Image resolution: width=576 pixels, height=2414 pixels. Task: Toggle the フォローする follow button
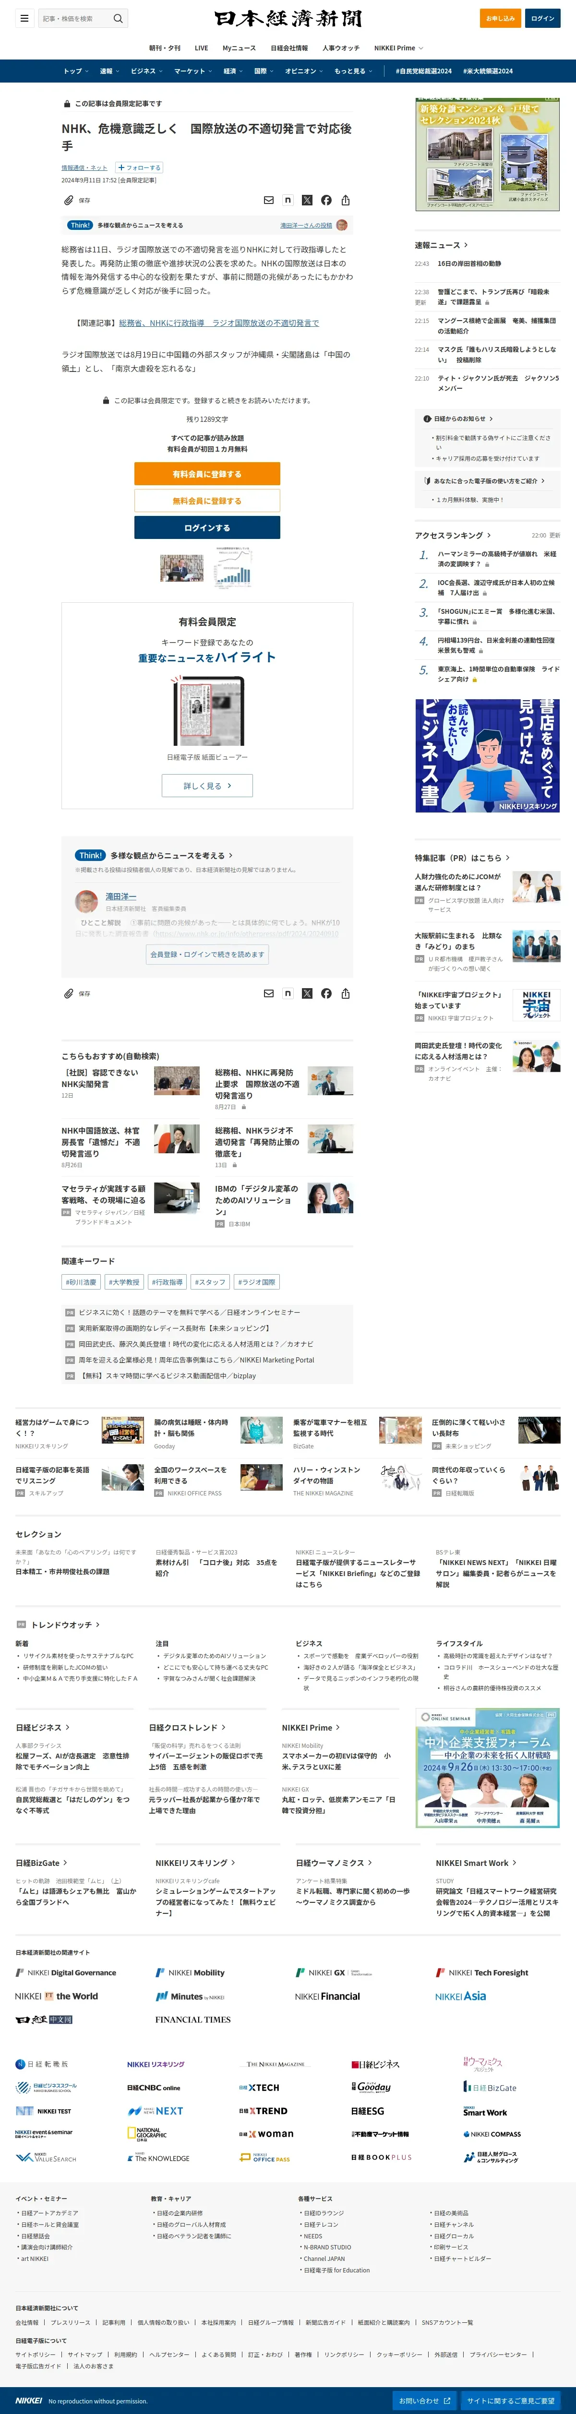click(x=139, y=168)
